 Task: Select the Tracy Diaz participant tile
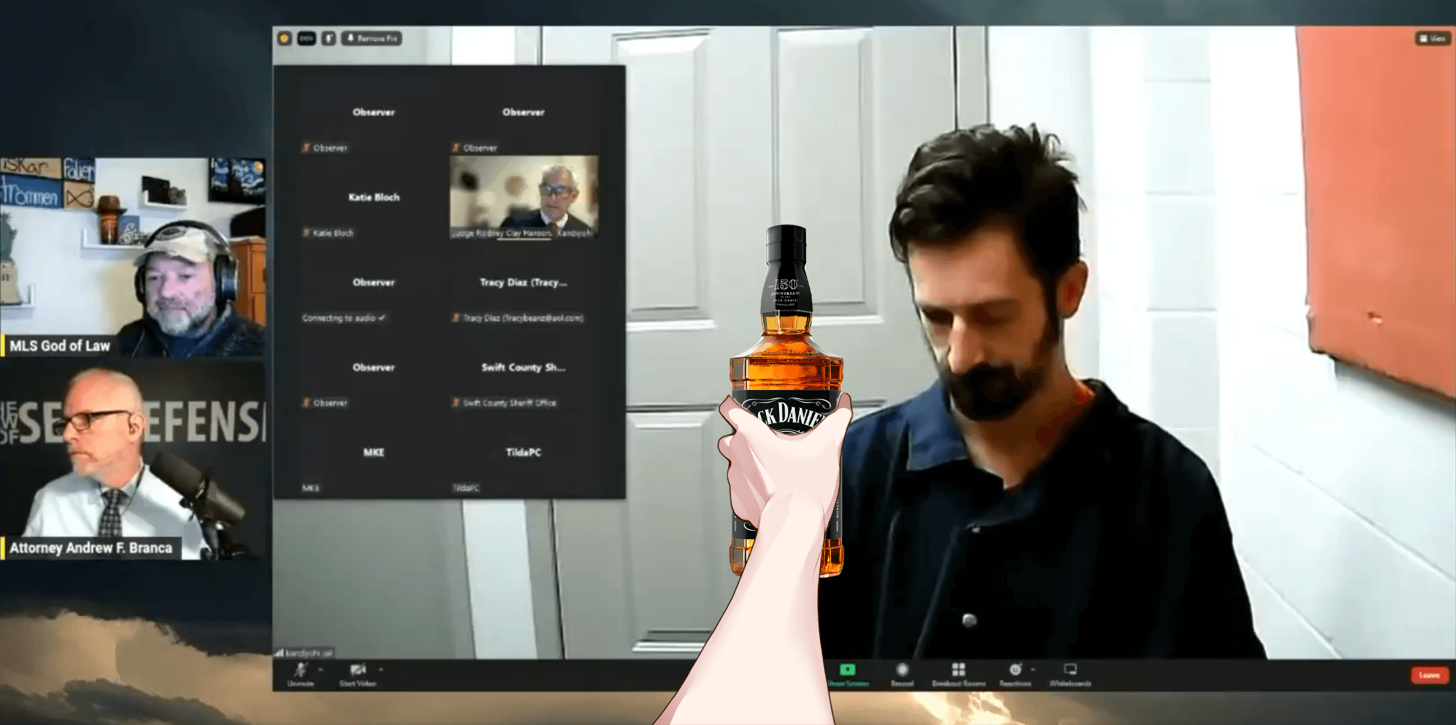[x=524, y=282]
